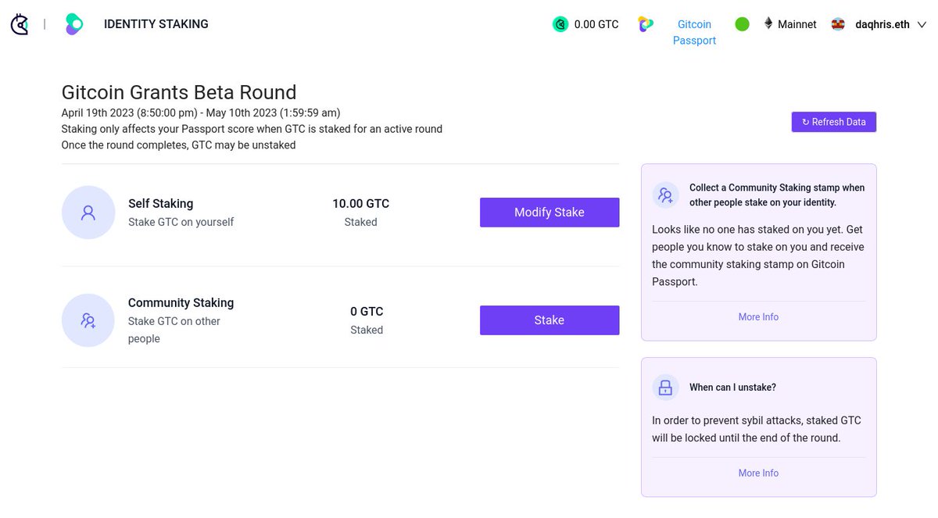938x518 pixels.
Task: Click 'Once the round completes' notice text
Action: pyautogui.click(x=179, y=145)
